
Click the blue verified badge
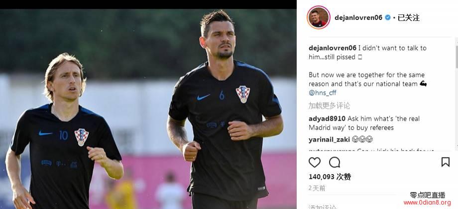(388, 17)
